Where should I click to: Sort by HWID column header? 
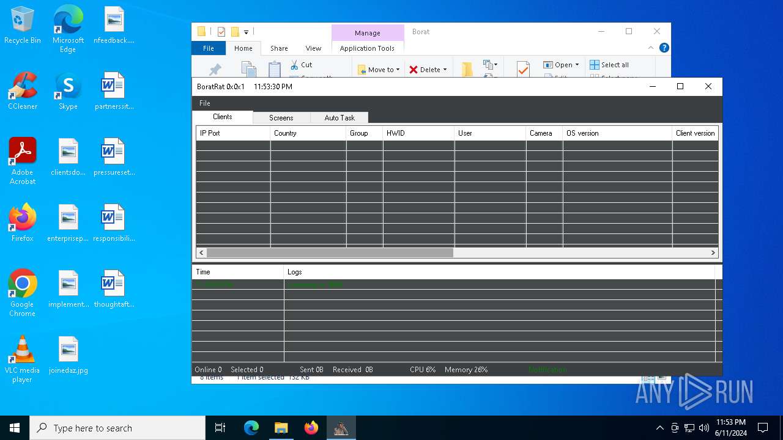[418, 133]
